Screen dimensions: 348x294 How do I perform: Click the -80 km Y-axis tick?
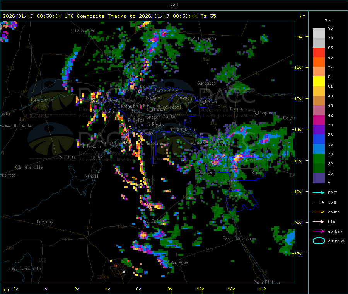click(x=299, y=37)
